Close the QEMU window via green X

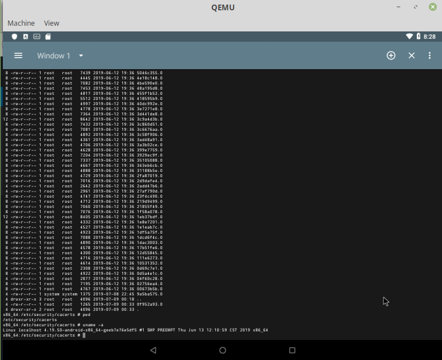(433, 7)
